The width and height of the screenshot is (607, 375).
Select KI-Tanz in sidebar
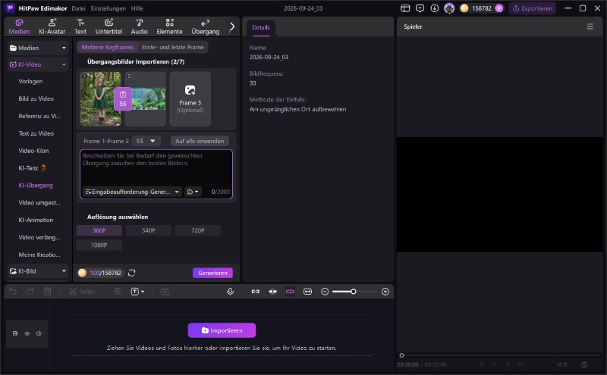click(32, 167)
